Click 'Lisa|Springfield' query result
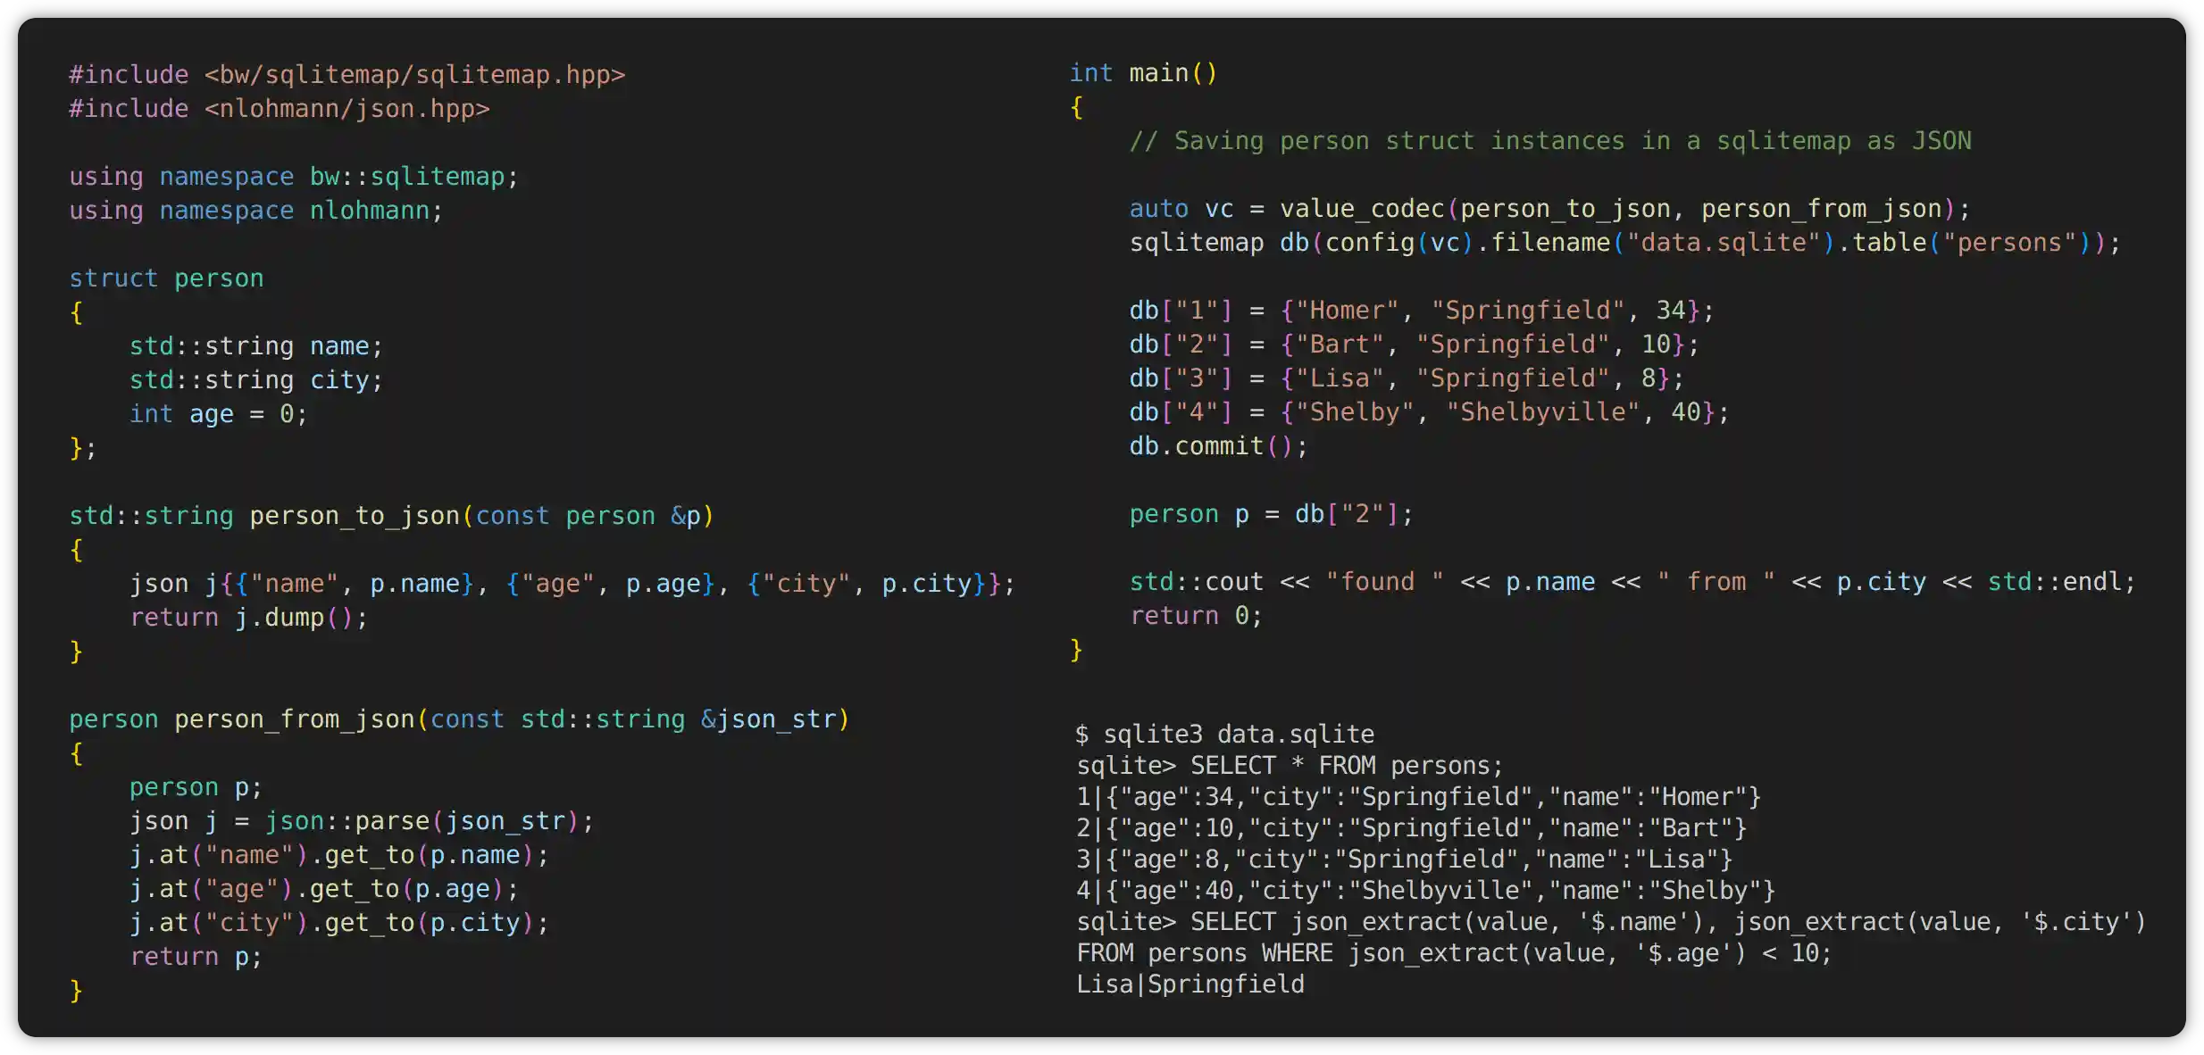2204x1055 pixels. pos(1190,984)
